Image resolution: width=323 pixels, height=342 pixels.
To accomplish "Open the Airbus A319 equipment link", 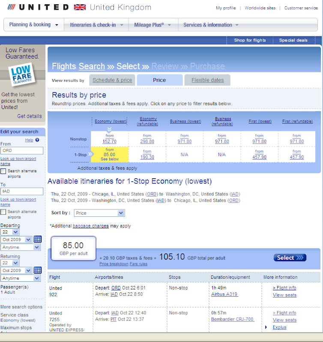I will point(224,294).
